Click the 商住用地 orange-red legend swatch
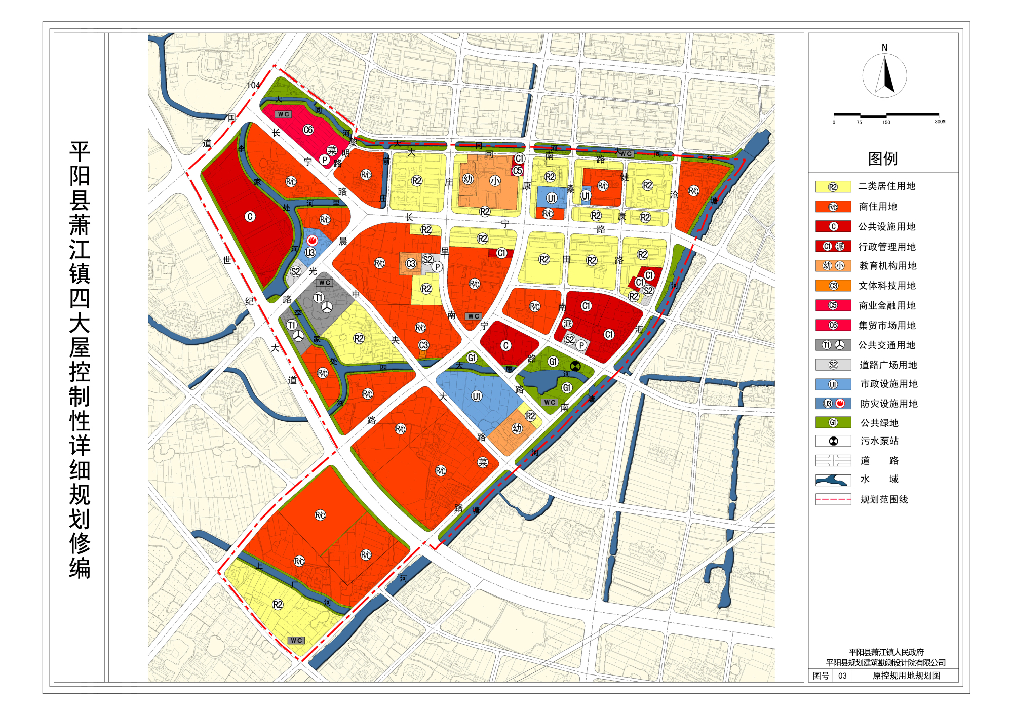Screen dimensions: 1013x715 pyautogui.click(x=833, y=207)
